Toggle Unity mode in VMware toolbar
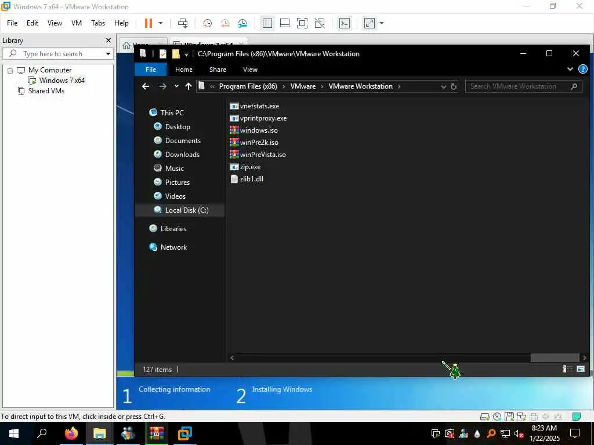Image resolution: width=594 pixels, height=445 pixels. pyautogui.click(x=320, y=23)
